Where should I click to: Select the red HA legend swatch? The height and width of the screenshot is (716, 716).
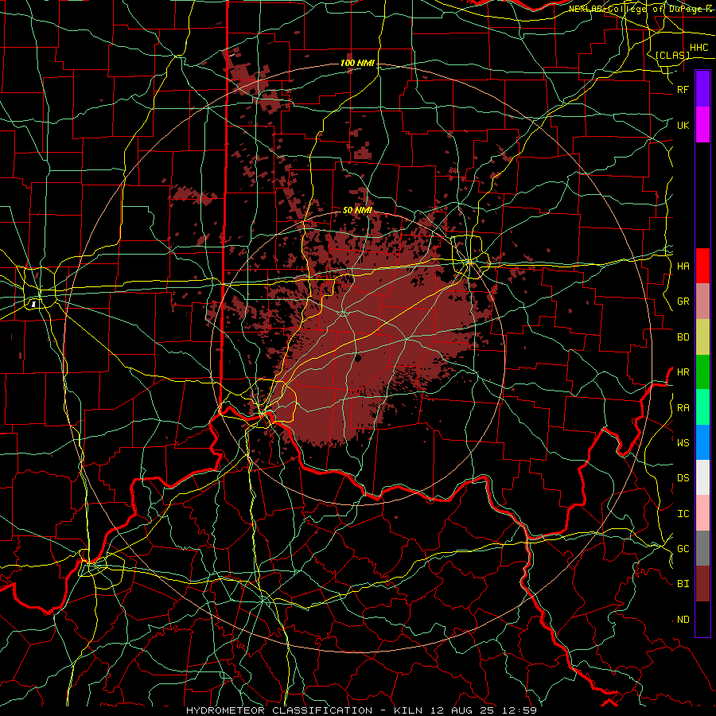[x=702, y=266]
